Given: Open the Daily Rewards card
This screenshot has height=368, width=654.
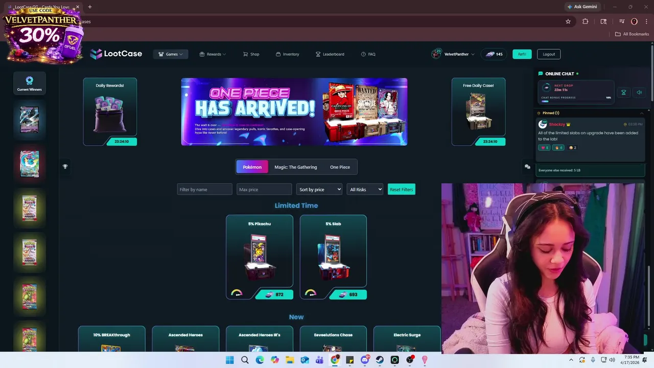Looking at the screenshot, I should point(110,111).
